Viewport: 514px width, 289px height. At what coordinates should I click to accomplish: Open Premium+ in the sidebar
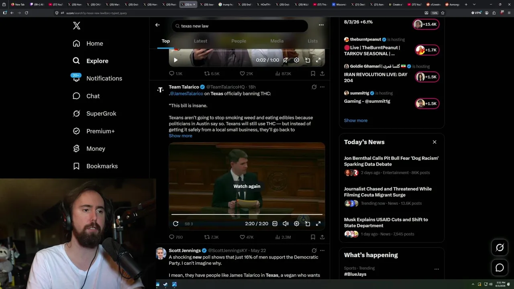pos(94,131)
